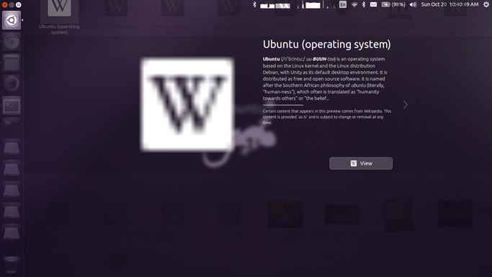Click the first mounted drive launcher icon
Image resolution: width=492 pixels, height=277 pixels.
(12, 148)
